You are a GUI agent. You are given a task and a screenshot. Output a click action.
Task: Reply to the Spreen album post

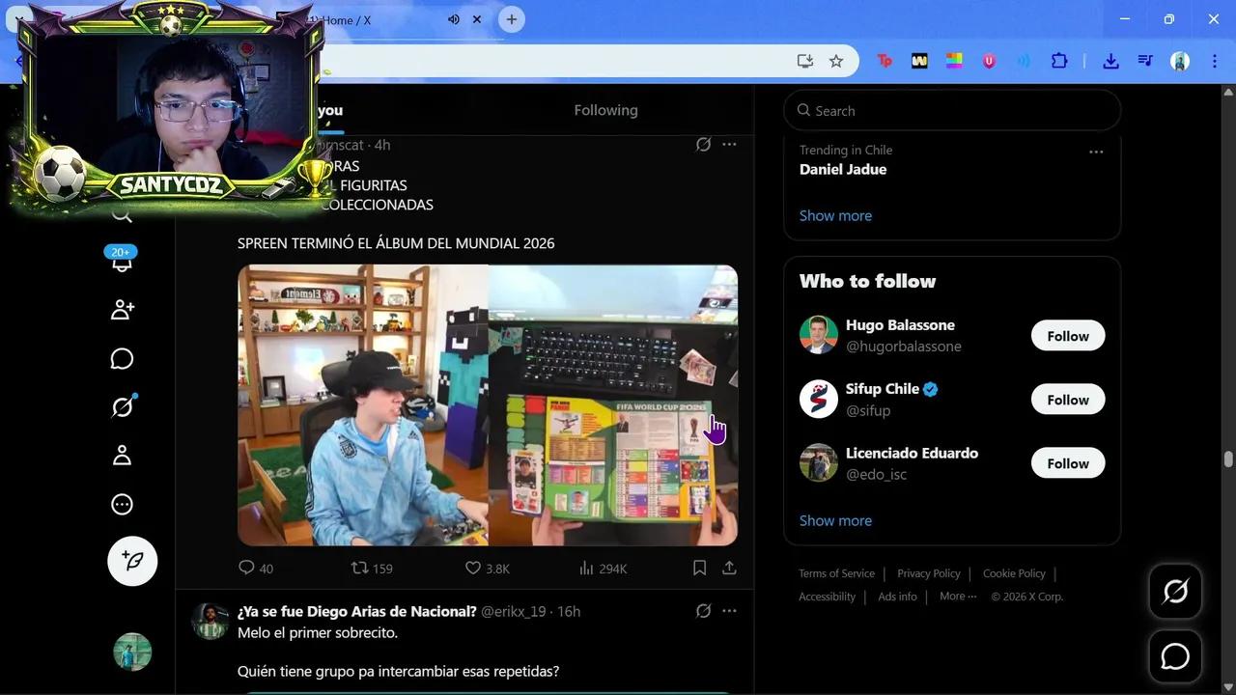coord(255,569)
